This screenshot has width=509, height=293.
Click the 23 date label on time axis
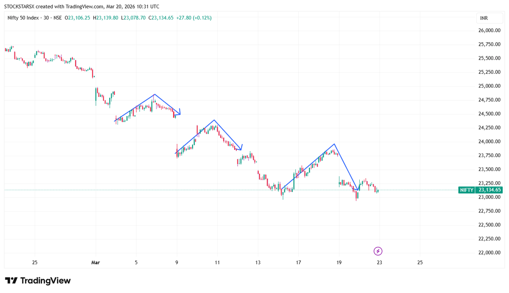pos(380,263)
